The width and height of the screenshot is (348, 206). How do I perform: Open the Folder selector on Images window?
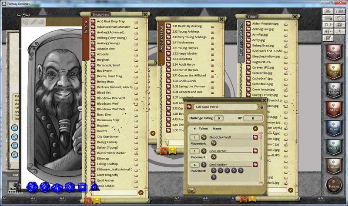tap(252, 17)
